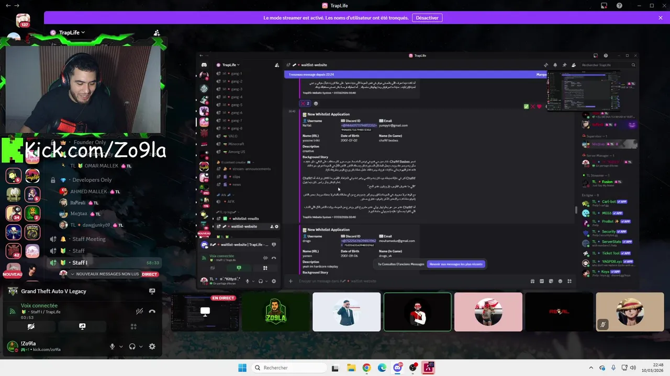
Task: Open stream icon beside Grand Theft Auto V Legacy
Action: coord(152,291)
